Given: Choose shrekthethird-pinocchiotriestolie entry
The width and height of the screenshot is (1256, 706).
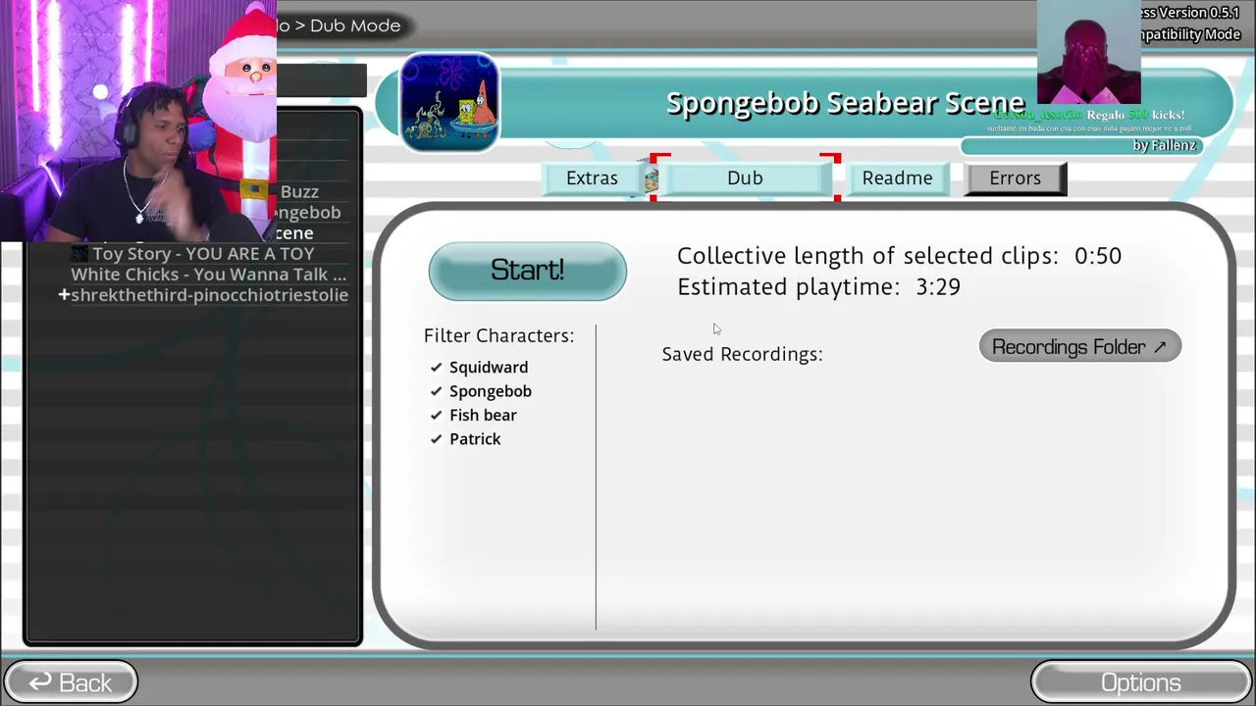Looking at the screenshot, I should (209, 295).
